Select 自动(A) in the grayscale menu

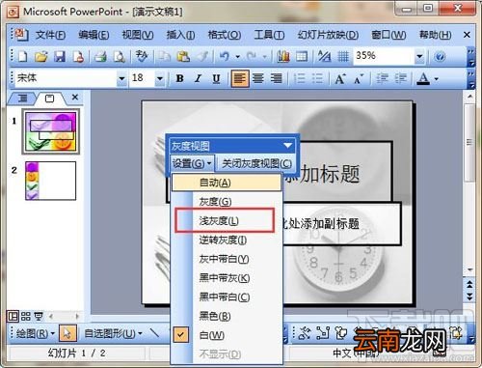[x=227, y=183]
